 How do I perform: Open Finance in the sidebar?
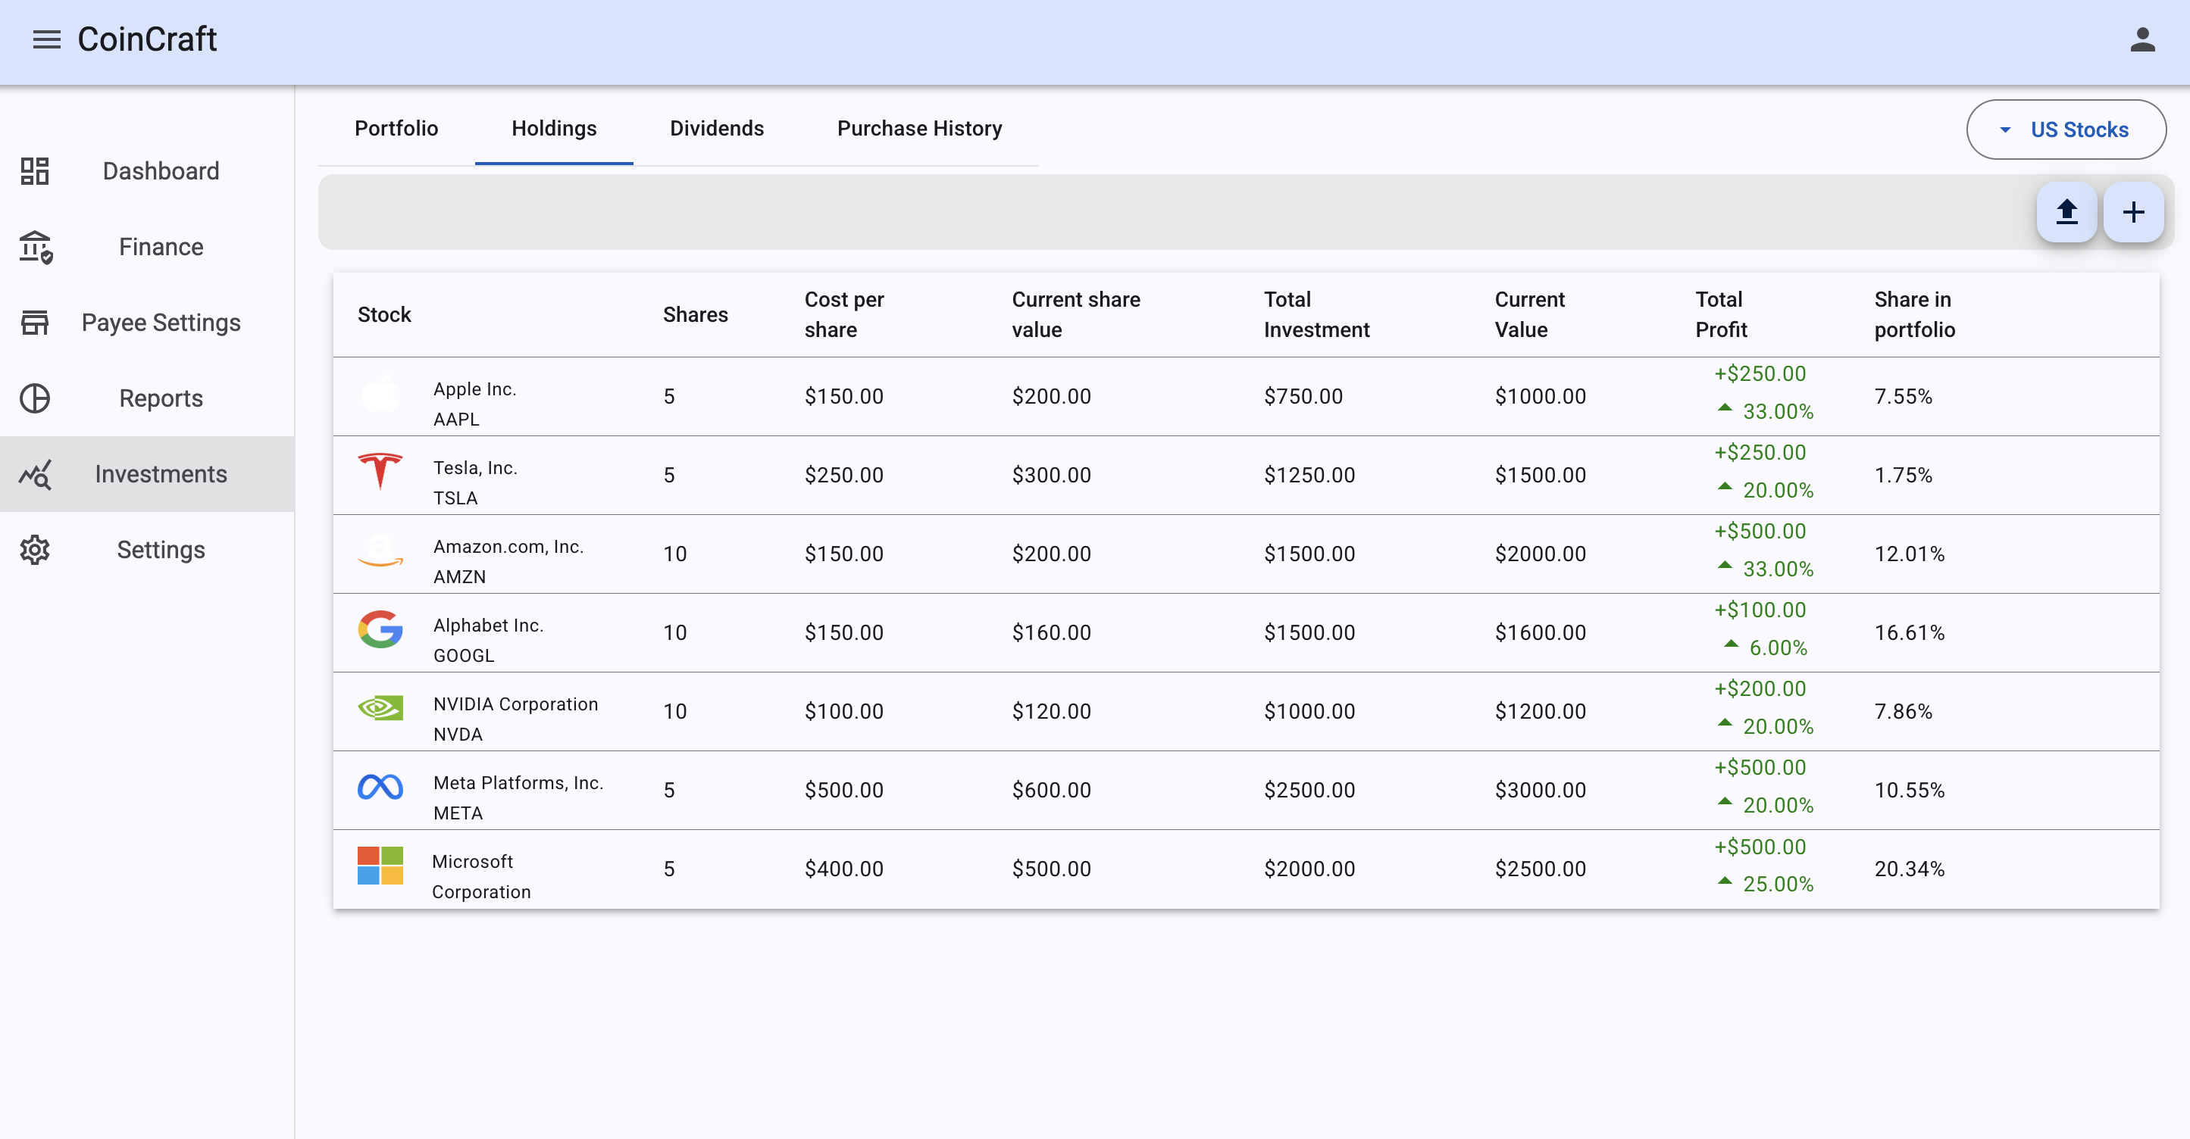tap(147, 246)
